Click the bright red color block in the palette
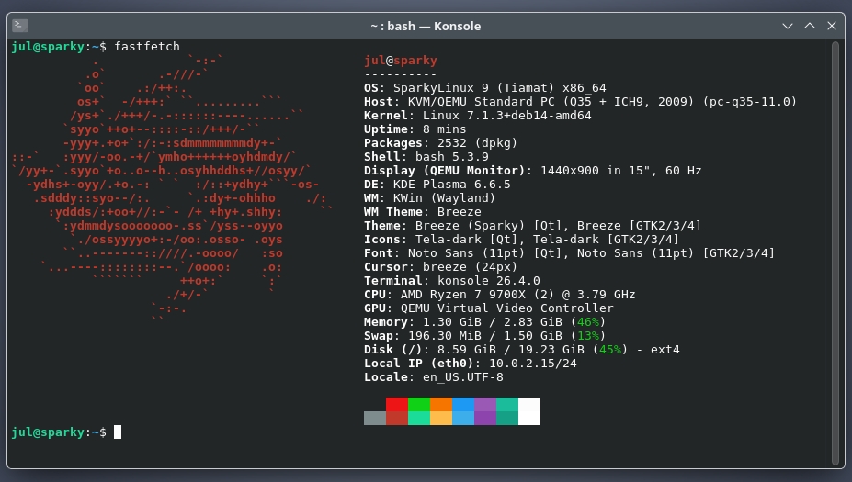Screen dimensions: 852x482 pyautogui.click(x=397, y=404)
